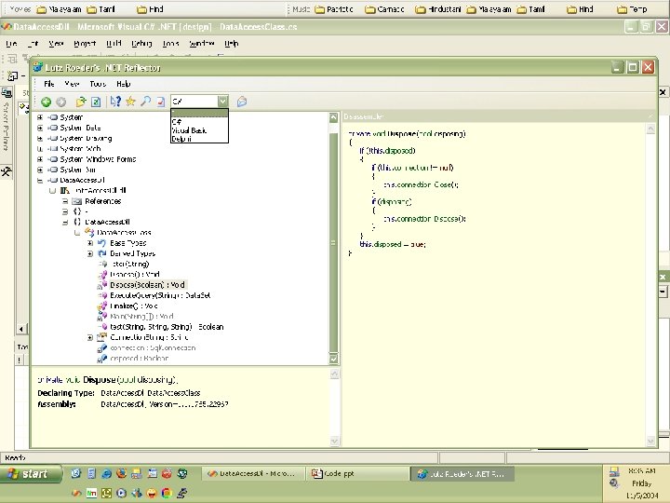Click the Forward navigation arrow in toolbar
This screenshot has height=503, width=670.
tap(60, 101)
